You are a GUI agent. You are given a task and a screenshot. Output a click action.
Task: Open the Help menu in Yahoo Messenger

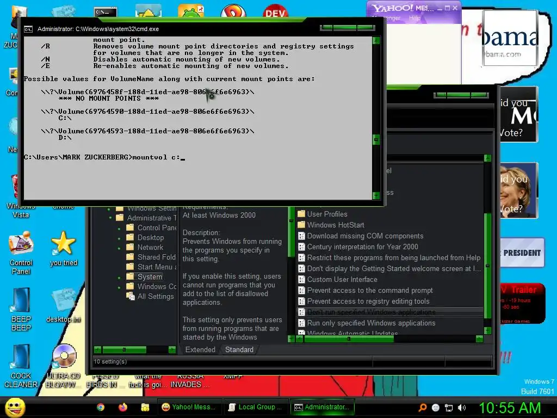point(414,18)
